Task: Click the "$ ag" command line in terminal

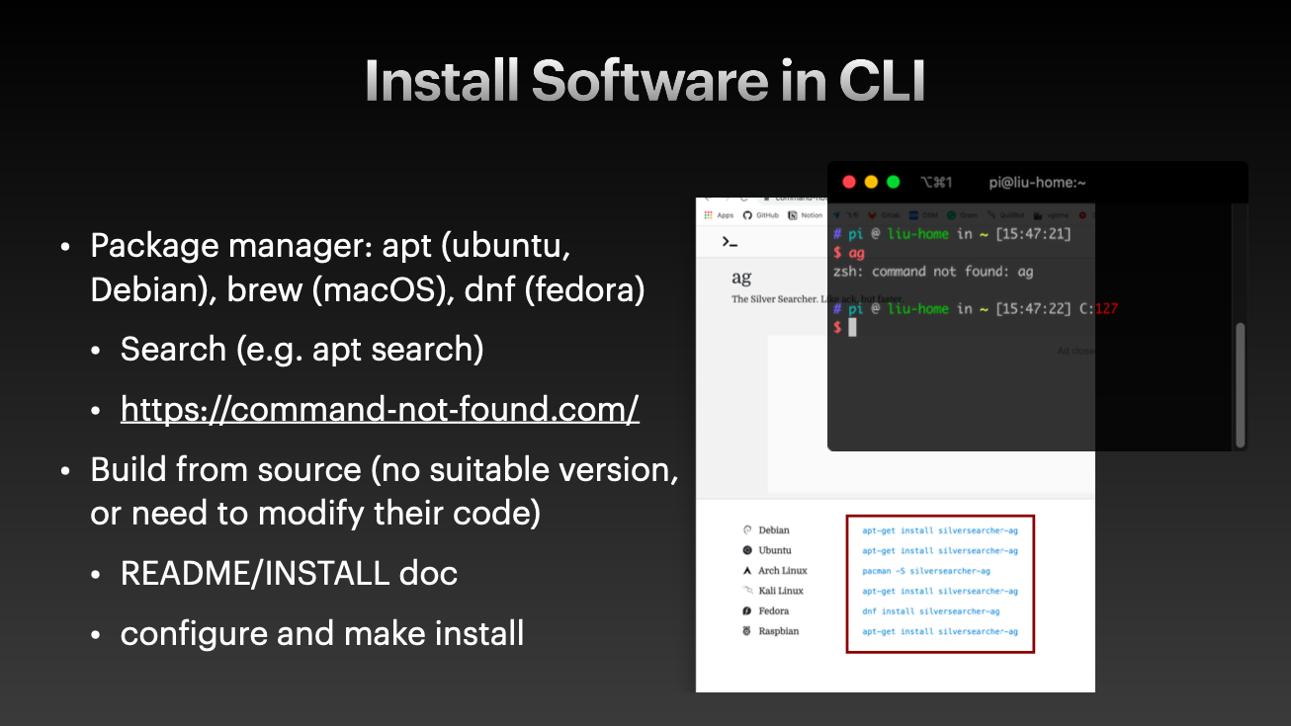Action: [849, 253]
